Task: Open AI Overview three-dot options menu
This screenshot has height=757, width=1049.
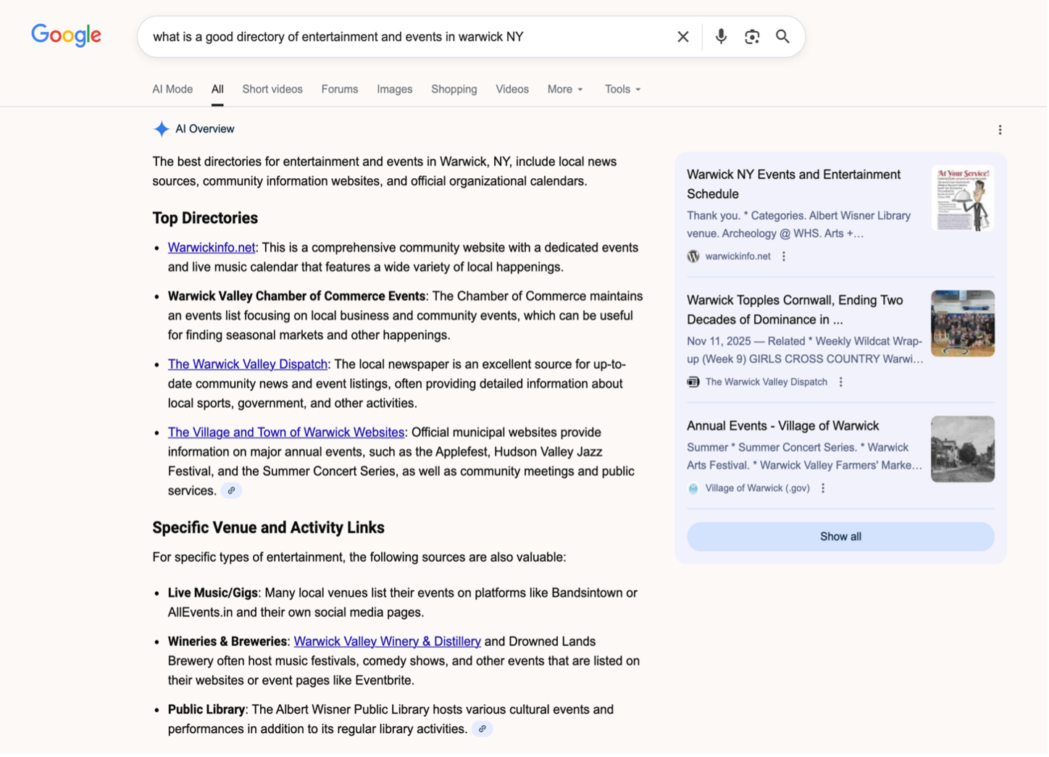Action: click(x=1000, y=130)
